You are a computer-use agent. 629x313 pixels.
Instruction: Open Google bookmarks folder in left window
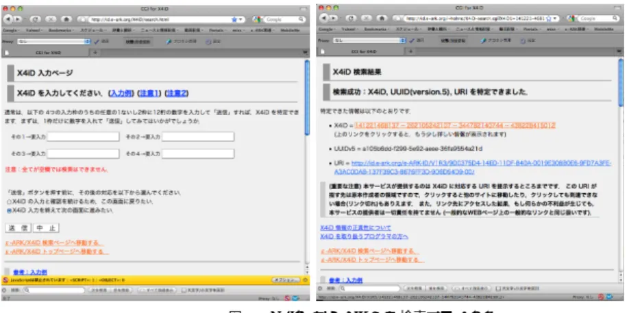tap(10, 30)
